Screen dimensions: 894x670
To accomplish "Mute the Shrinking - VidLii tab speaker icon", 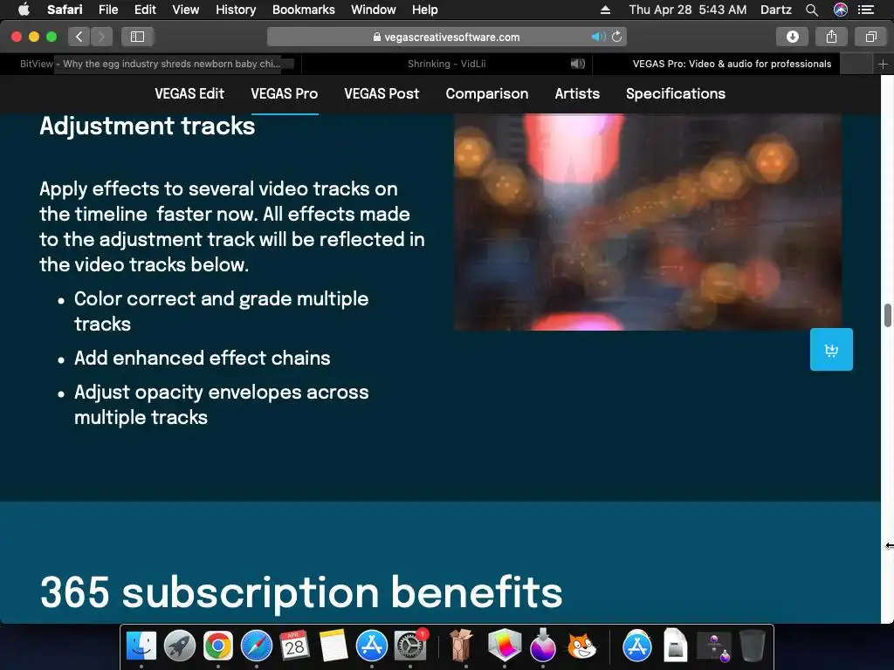I will coord(578,64).
